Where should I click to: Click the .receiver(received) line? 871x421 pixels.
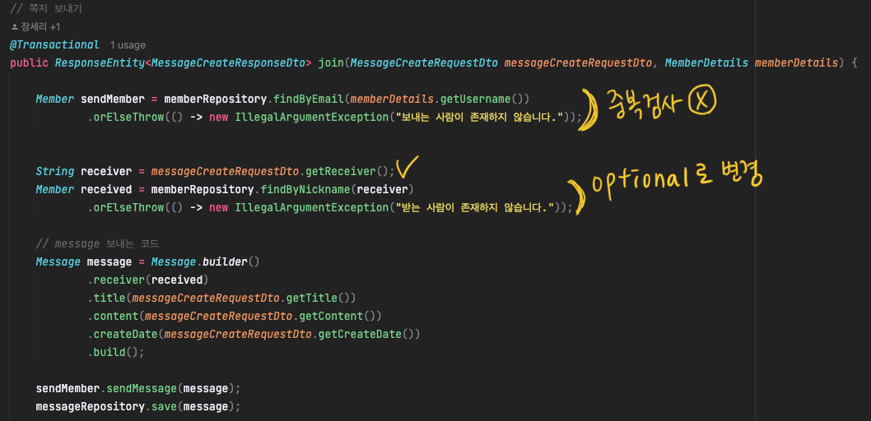tap(147, 280)
